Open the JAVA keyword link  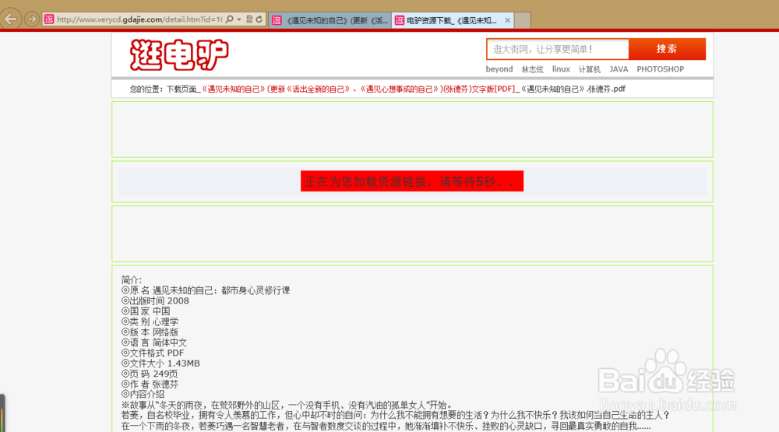point(619,69)
